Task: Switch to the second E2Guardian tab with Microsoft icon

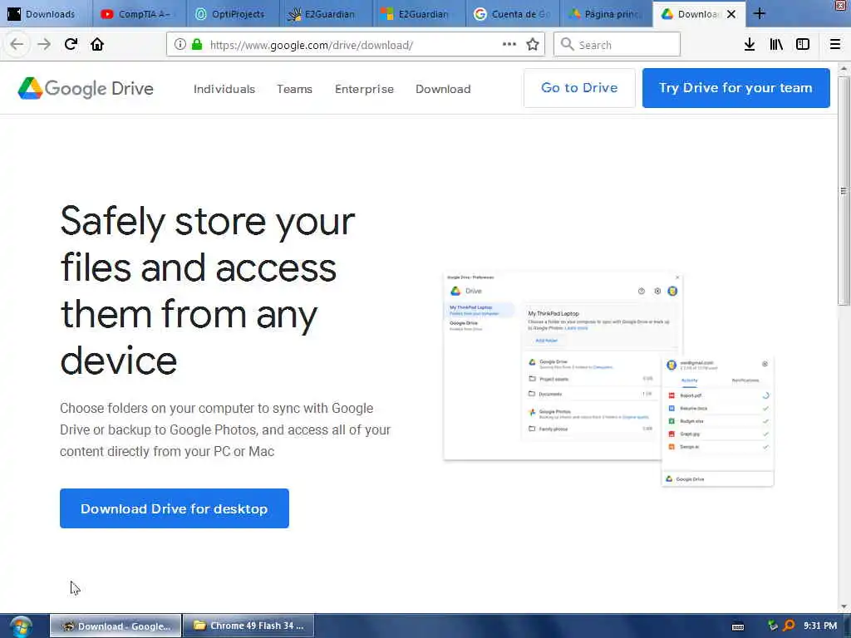Action: click(420, 14)
